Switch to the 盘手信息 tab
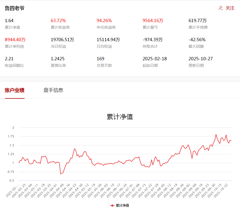 click(x=54, y=90)
